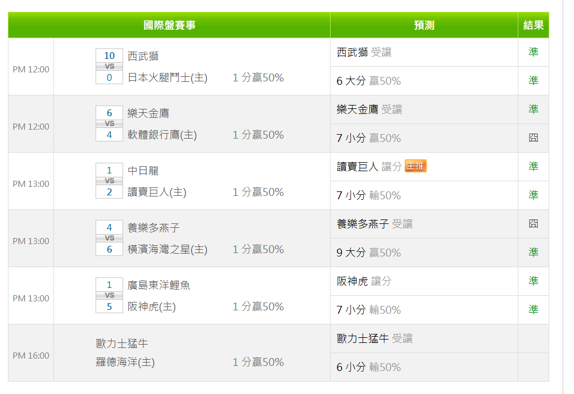Viewport: 574px width, 394px height.
Task: Click the 結果 column header
Action: (x=534, y=25)
